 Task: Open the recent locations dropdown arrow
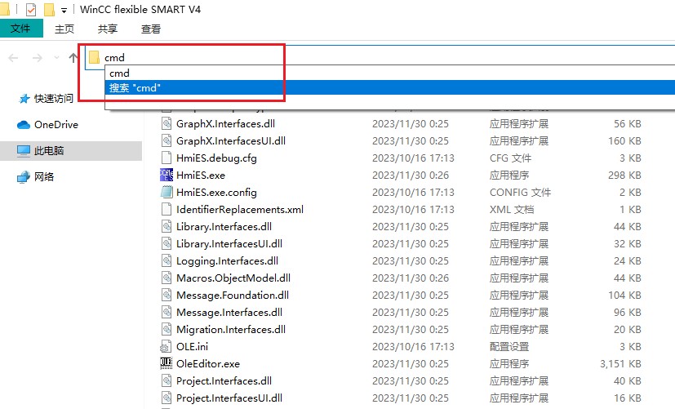[56, 58]
